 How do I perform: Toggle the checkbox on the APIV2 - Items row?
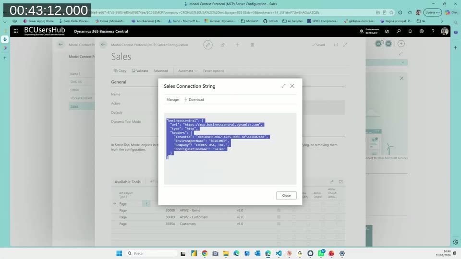coord(279,210)
